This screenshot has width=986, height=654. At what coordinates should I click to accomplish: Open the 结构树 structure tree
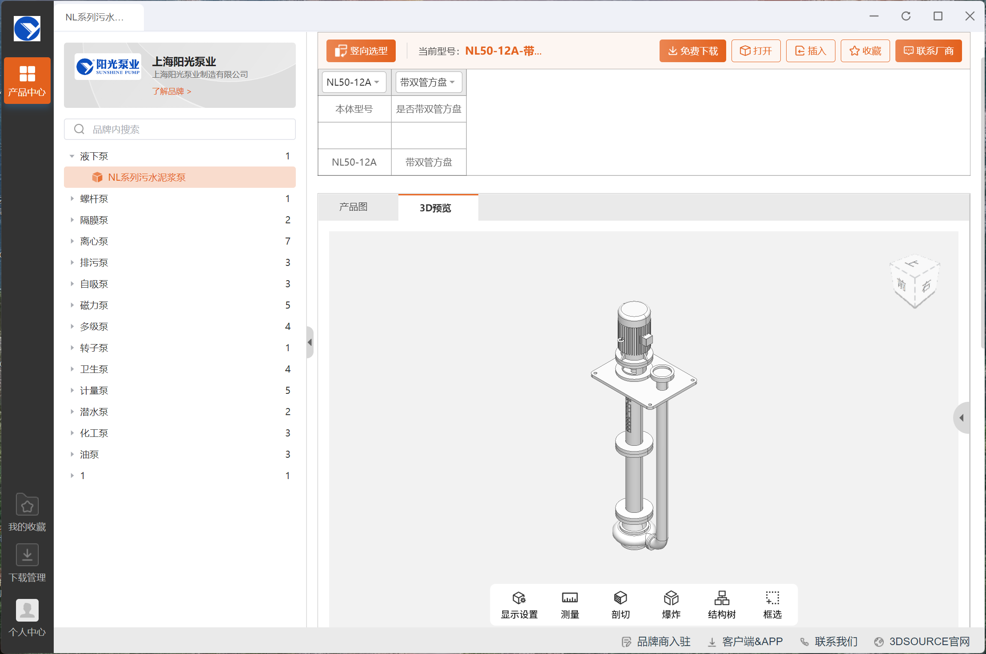(721, 605)
